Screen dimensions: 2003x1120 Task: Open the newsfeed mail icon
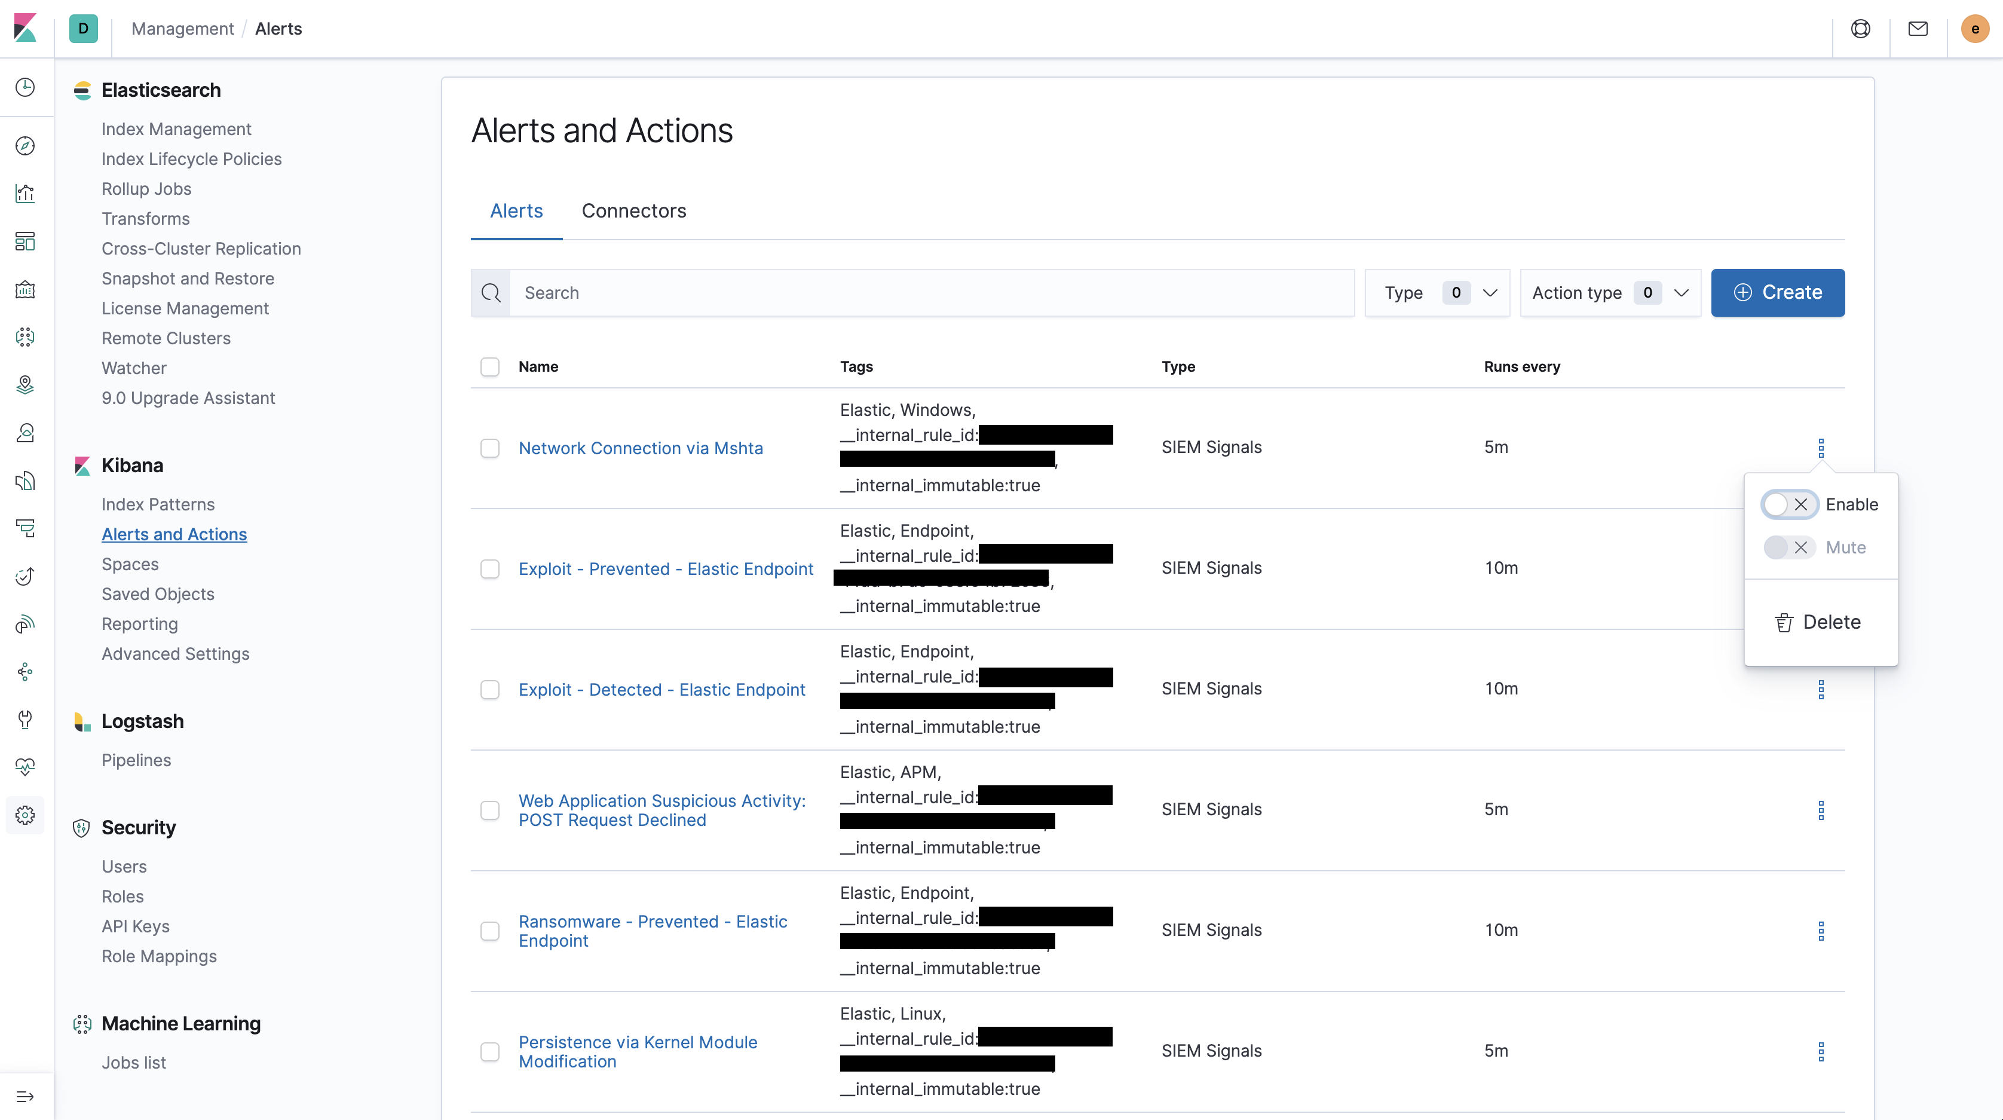pyautogui.click(x=1918, y=29)
